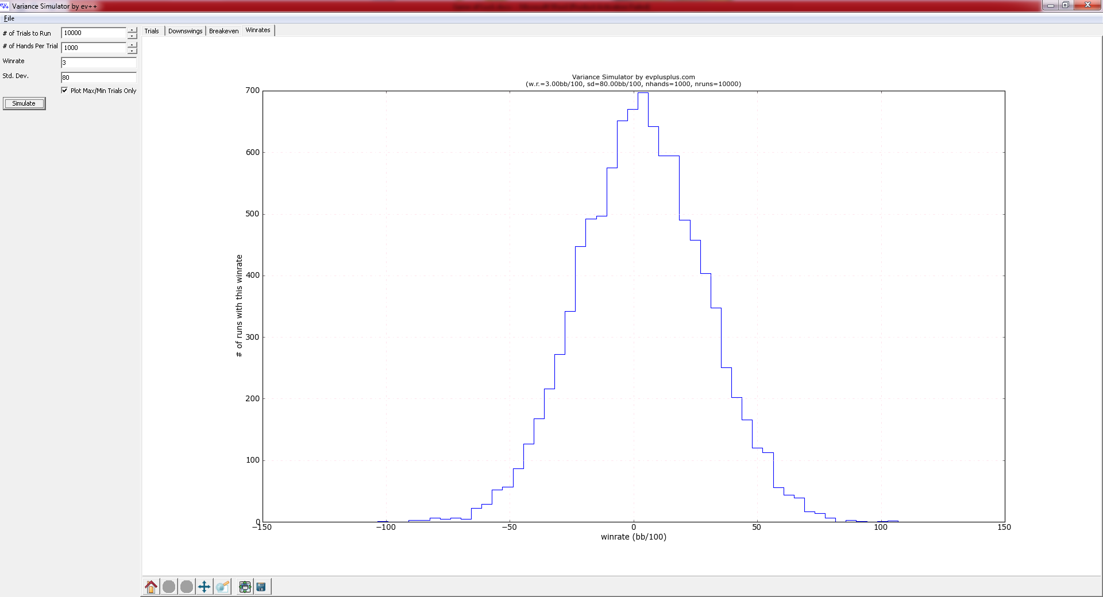Click the plot title 'Variance Simulator by evplusplus.com'
This screenshot has height=597, width=1103.
click(x=633, y=77)
